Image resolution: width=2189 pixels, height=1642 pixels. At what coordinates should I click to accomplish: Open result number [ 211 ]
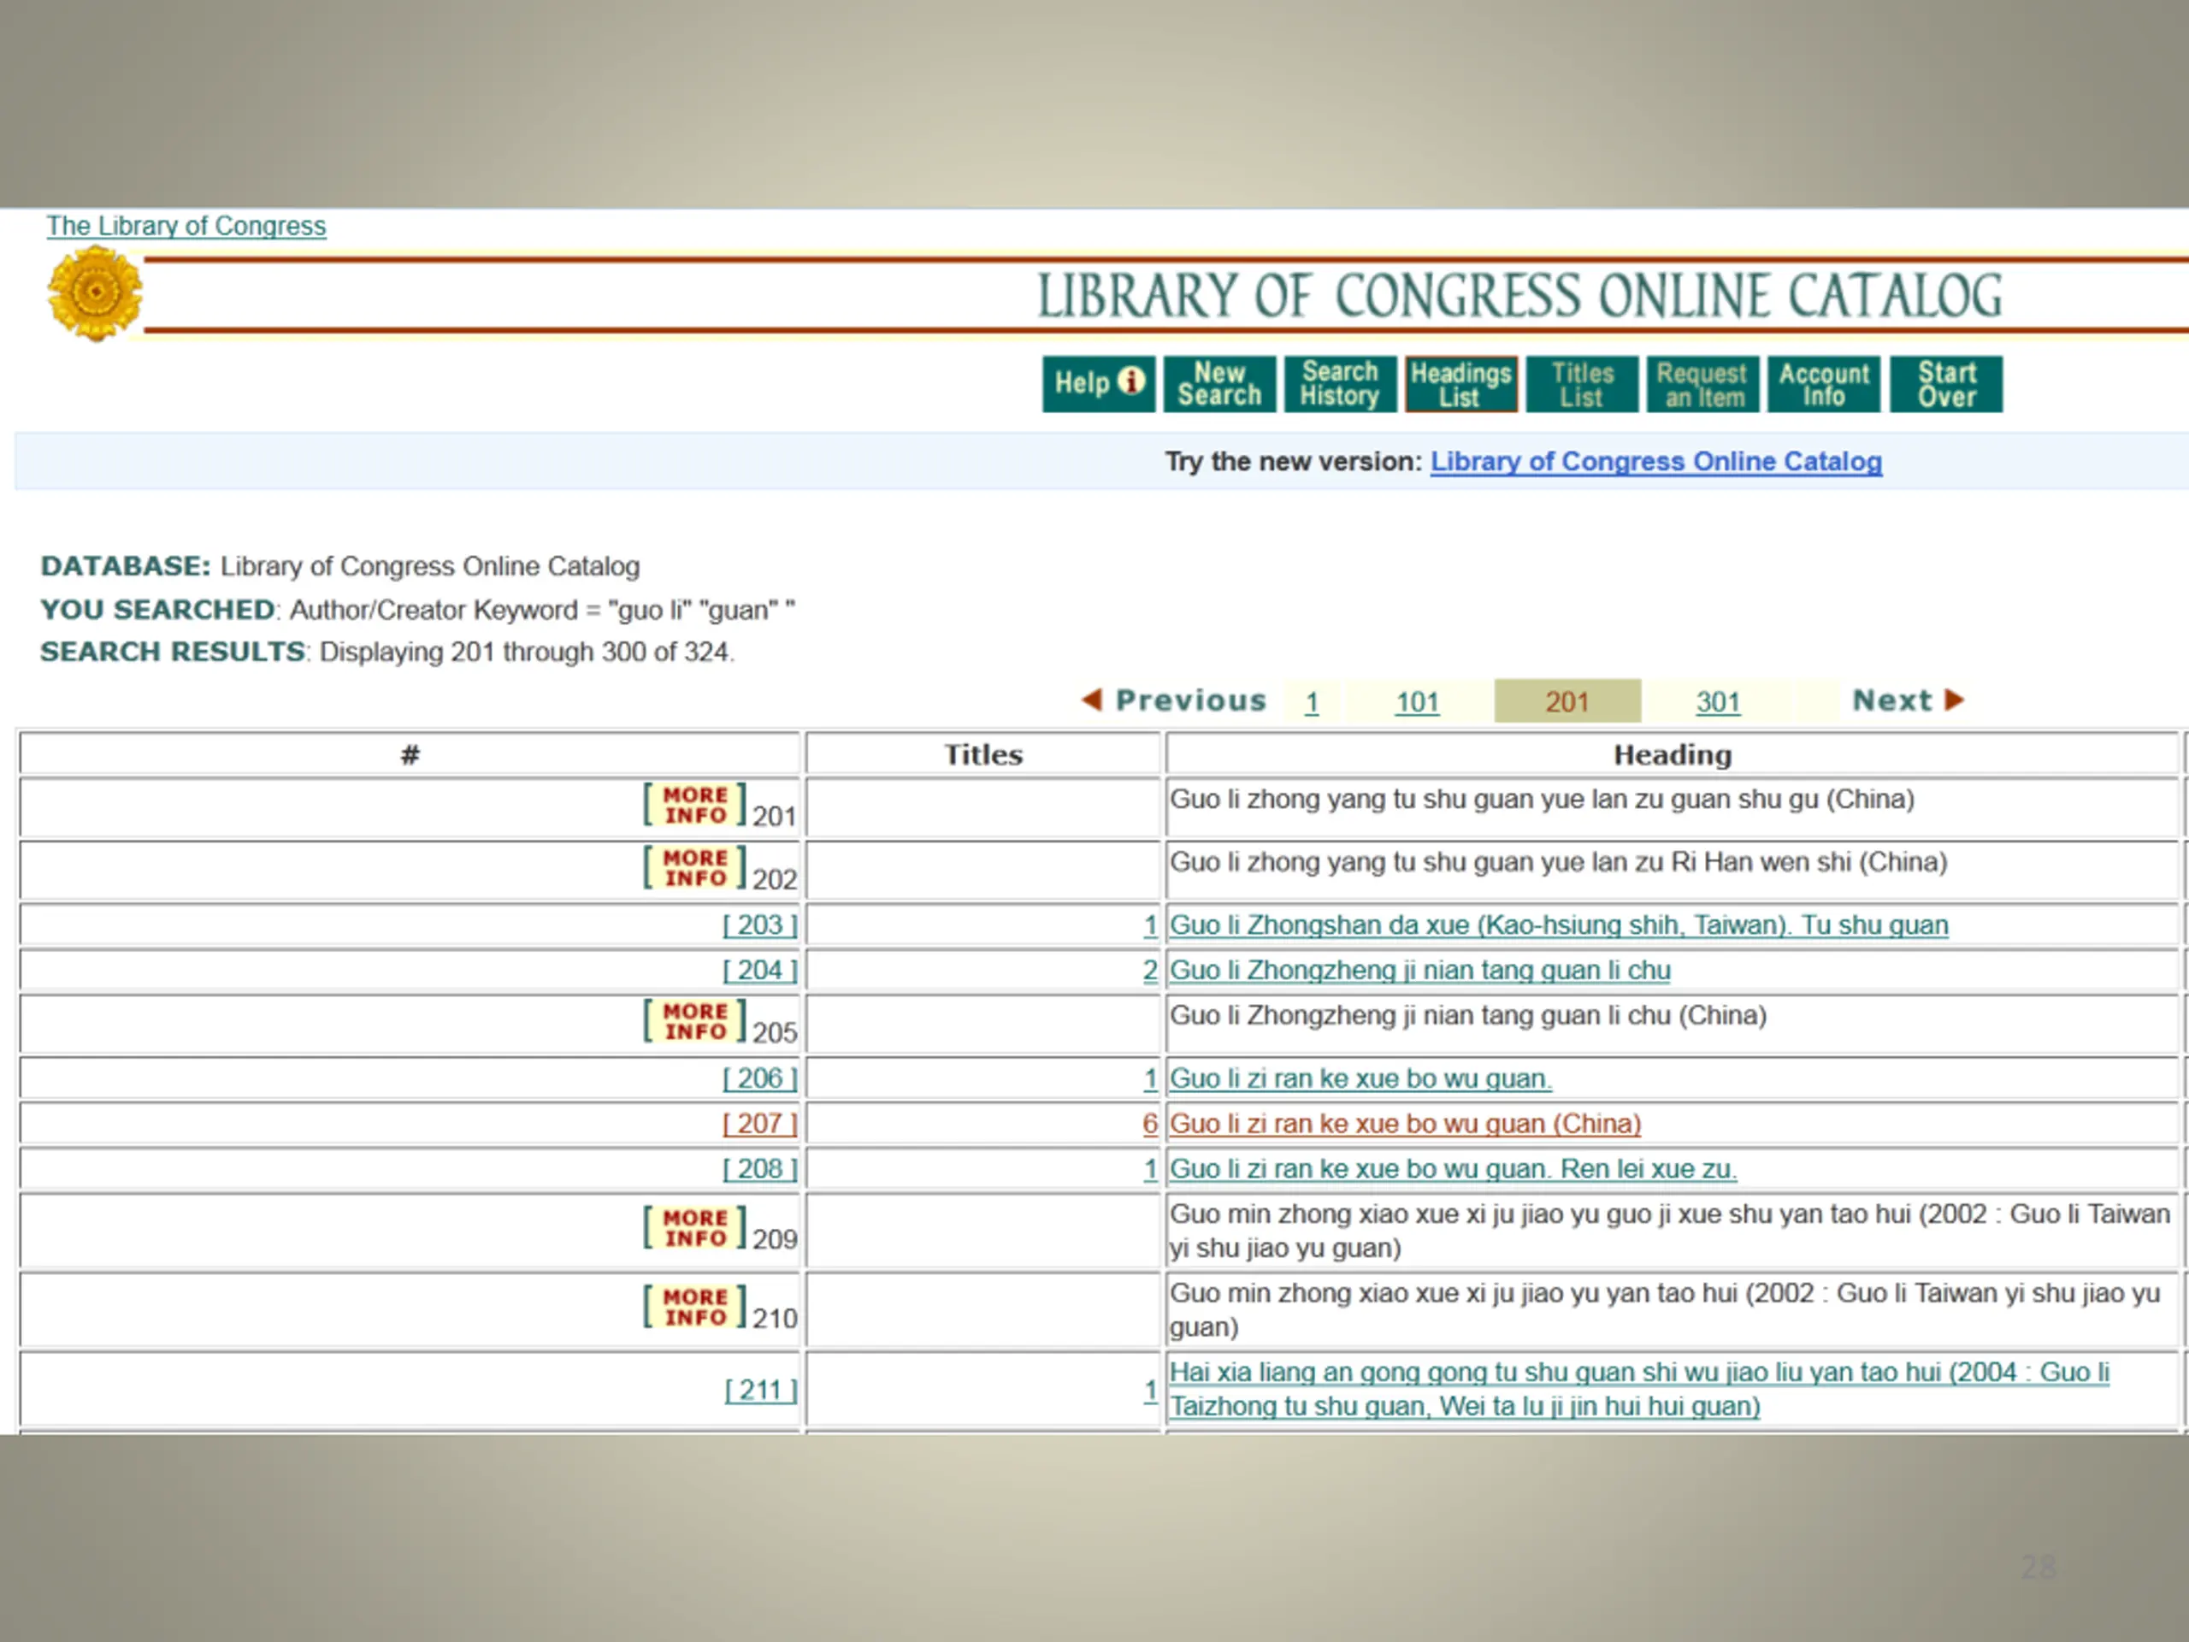(x=760, y=1390)
